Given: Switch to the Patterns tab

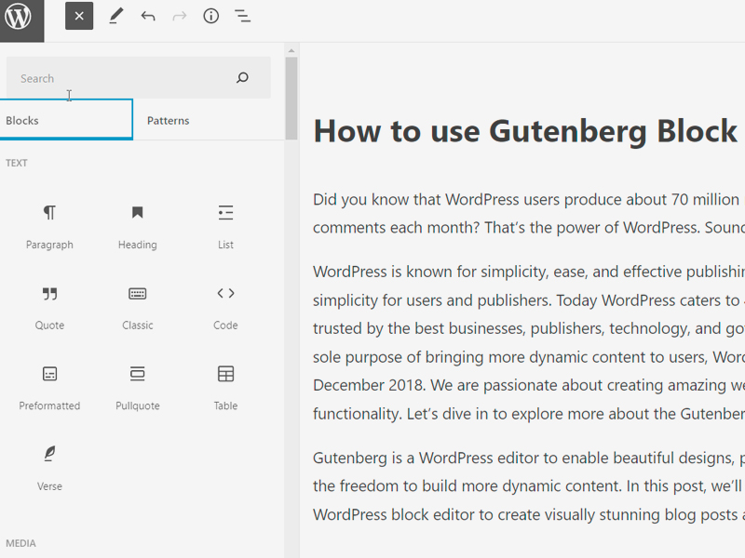Looking at the screenshot, I should (x=169, y=121).
